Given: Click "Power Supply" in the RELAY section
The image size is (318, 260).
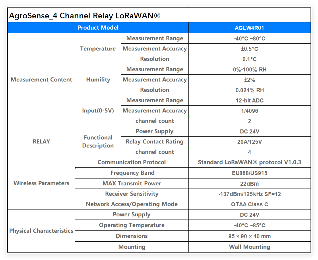Looking at the screenshot, I should [x=155, y=131].
